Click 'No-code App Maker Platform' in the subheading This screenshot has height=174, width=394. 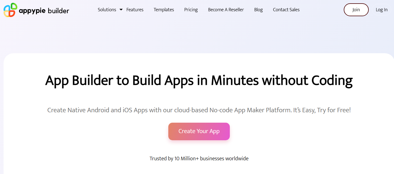point(250,110)
